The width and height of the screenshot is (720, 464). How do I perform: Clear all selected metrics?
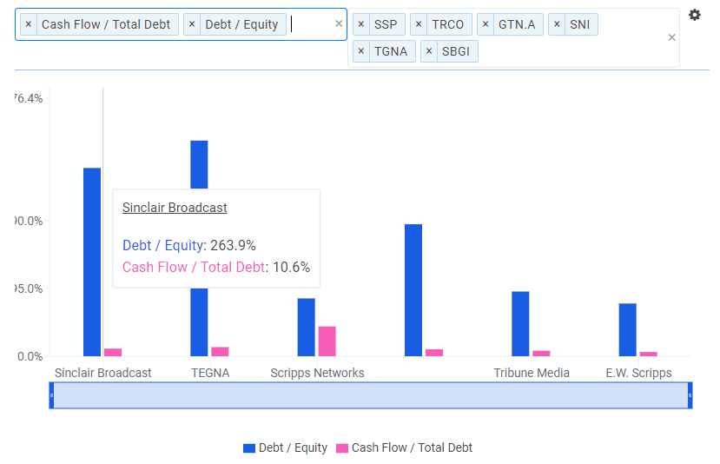[339, 24]
